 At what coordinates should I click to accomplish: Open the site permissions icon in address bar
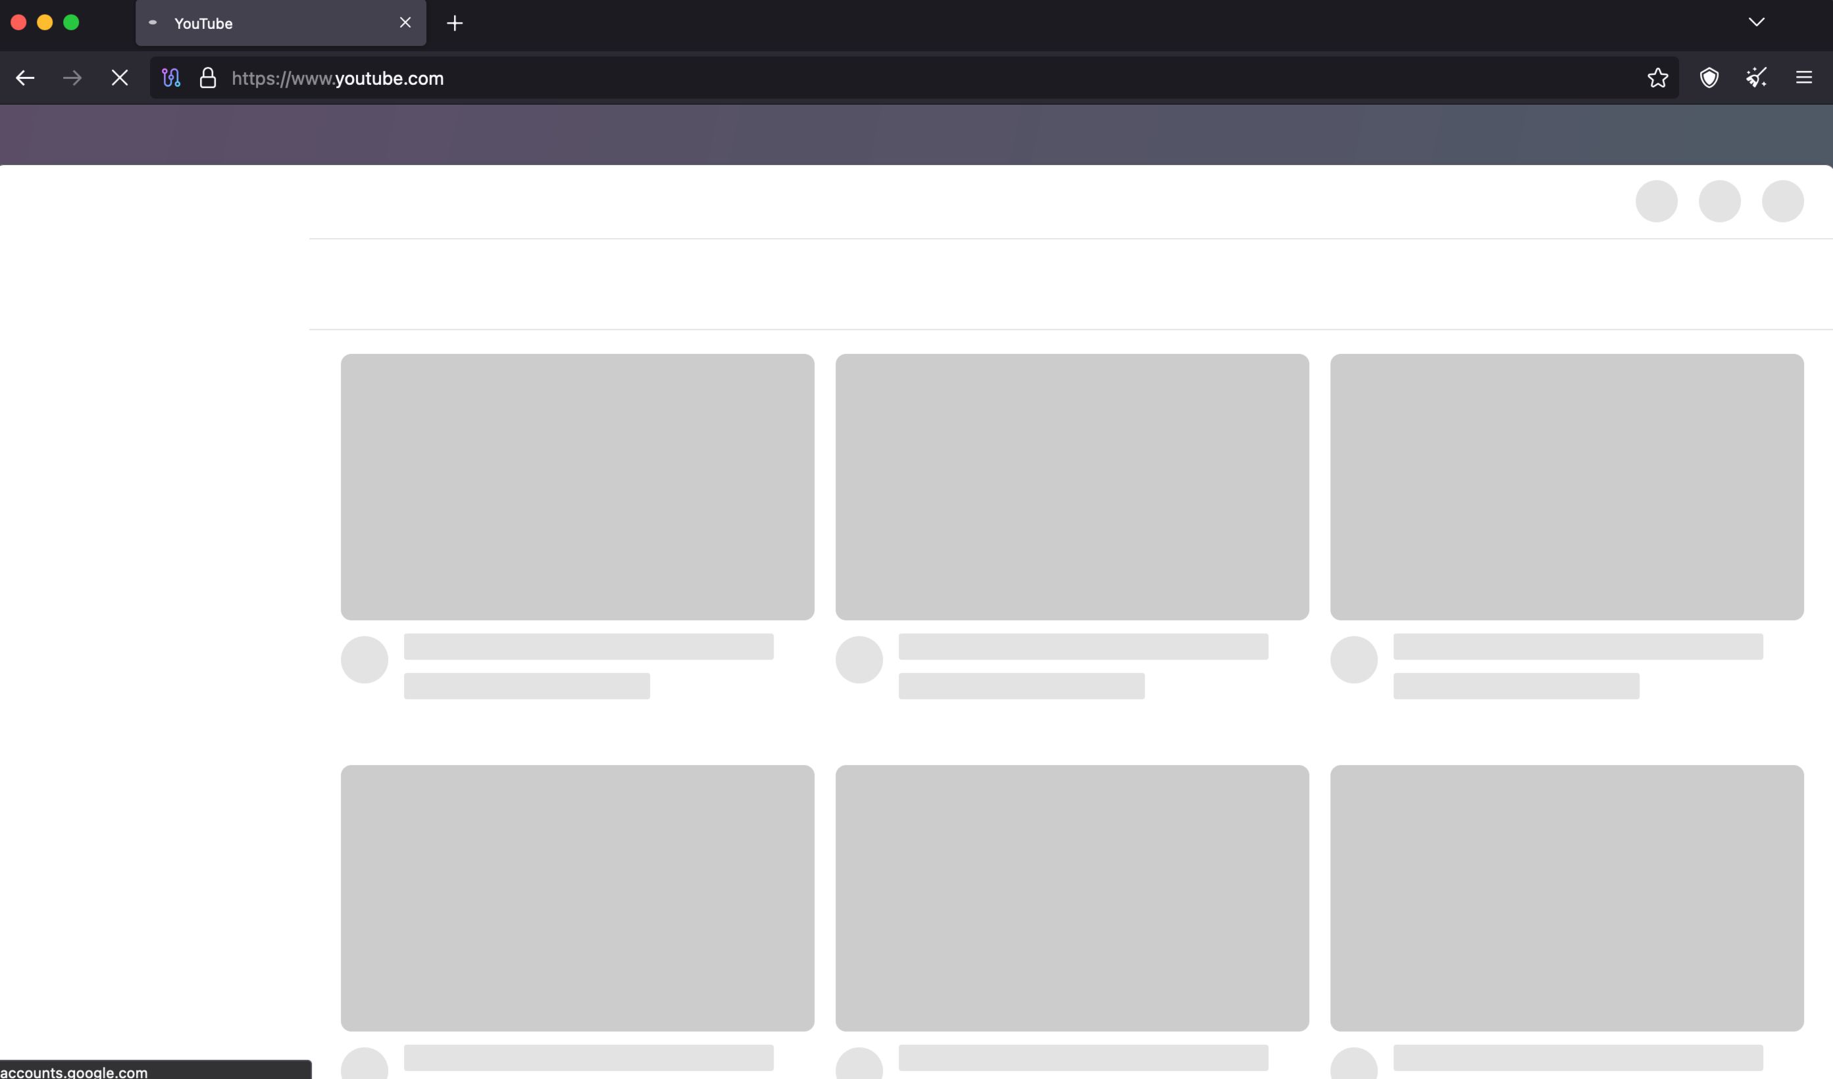(171, 78)
